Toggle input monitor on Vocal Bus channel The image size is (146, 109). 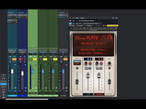pos(14,62)
